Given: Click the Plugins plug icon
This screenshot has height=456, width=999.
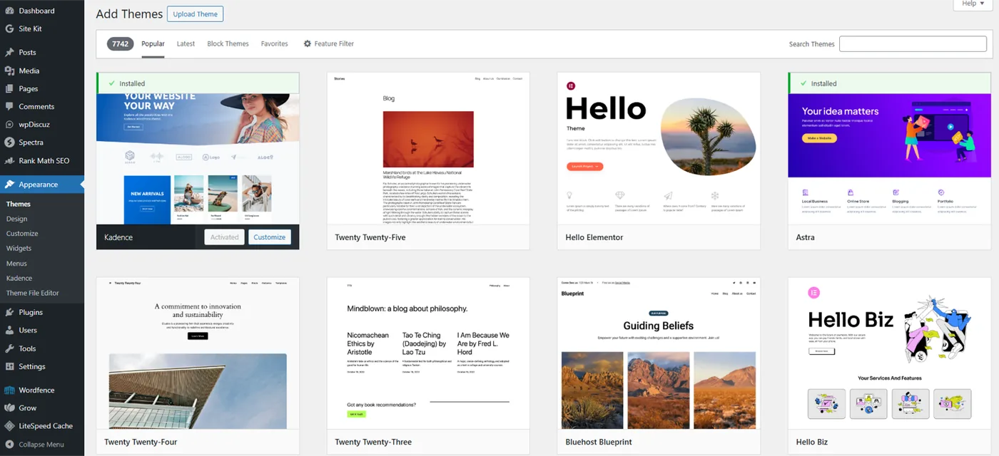Looking at the screenshot, I should point(9,312).
